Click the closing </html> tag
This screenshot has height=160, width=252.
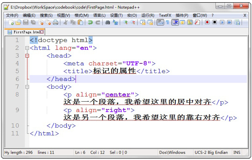(44, 133)
